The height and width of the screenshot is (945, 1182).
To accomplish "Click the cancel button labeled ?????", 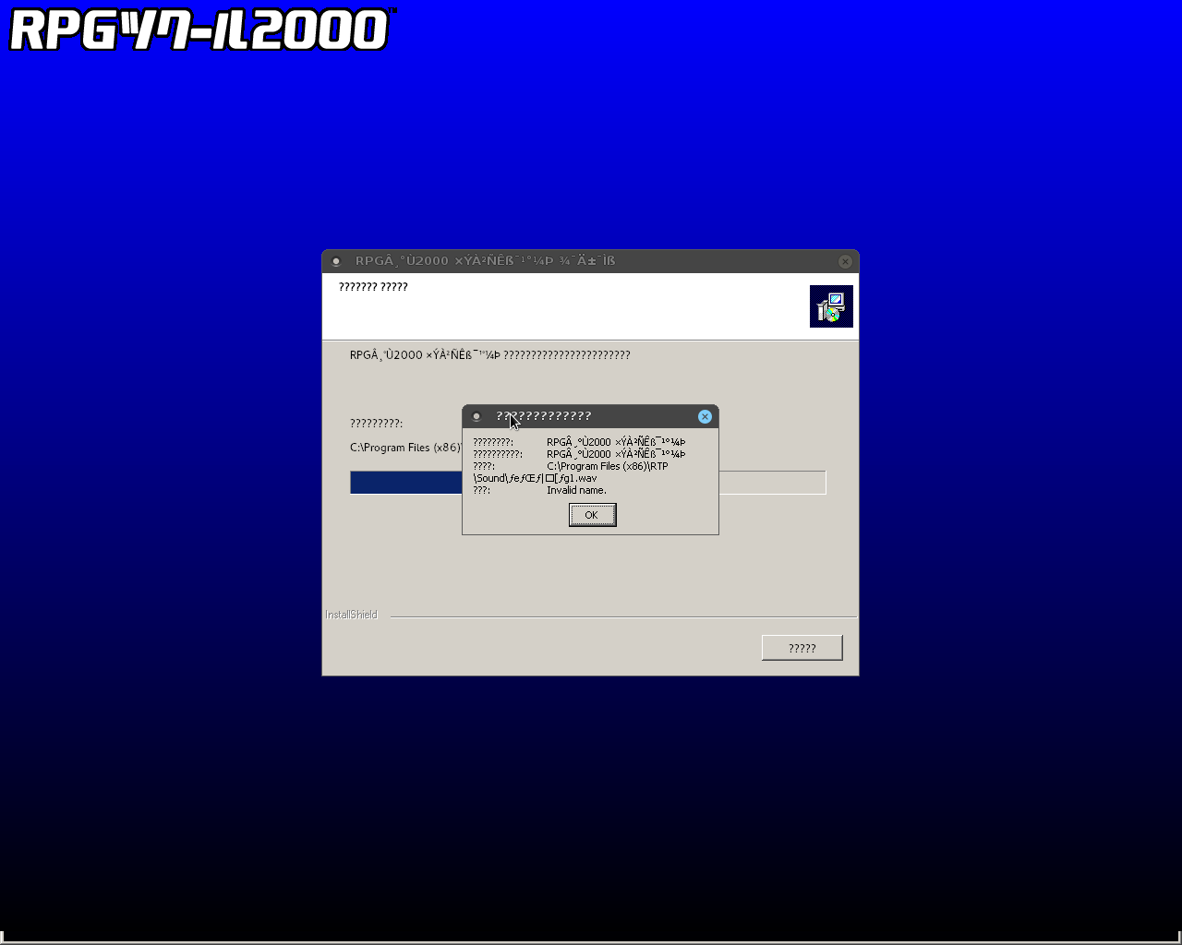I will coord(802,648).
